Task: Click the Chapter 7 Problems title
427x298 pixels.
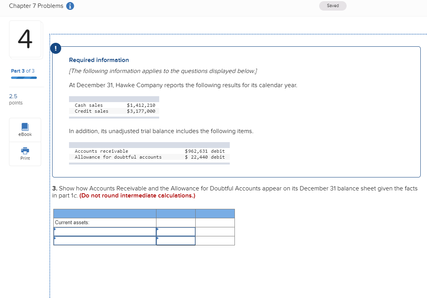Action: tap(36, 6)
